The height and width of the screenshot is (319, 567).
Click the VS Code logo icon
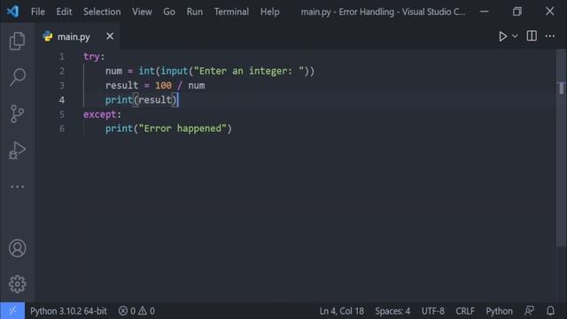click(12, 12)
